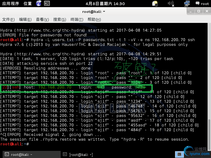Click the "Received signal 2, going down" line
The image size is (211, 158).
tap(51, 135)
